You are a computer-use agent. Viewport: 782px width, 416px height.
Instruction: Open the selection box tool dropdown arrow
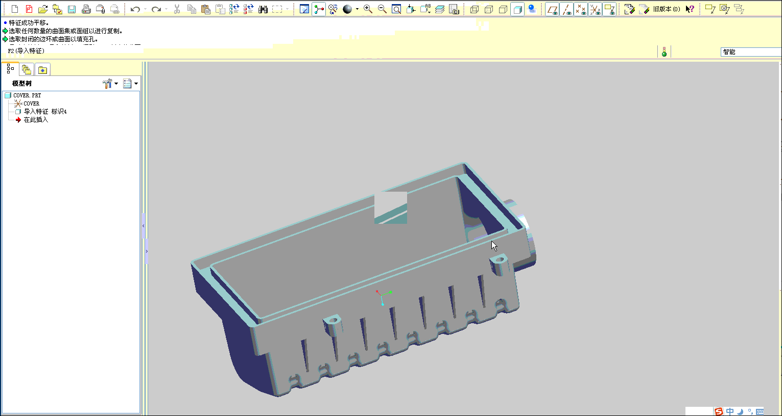[287, 9]
